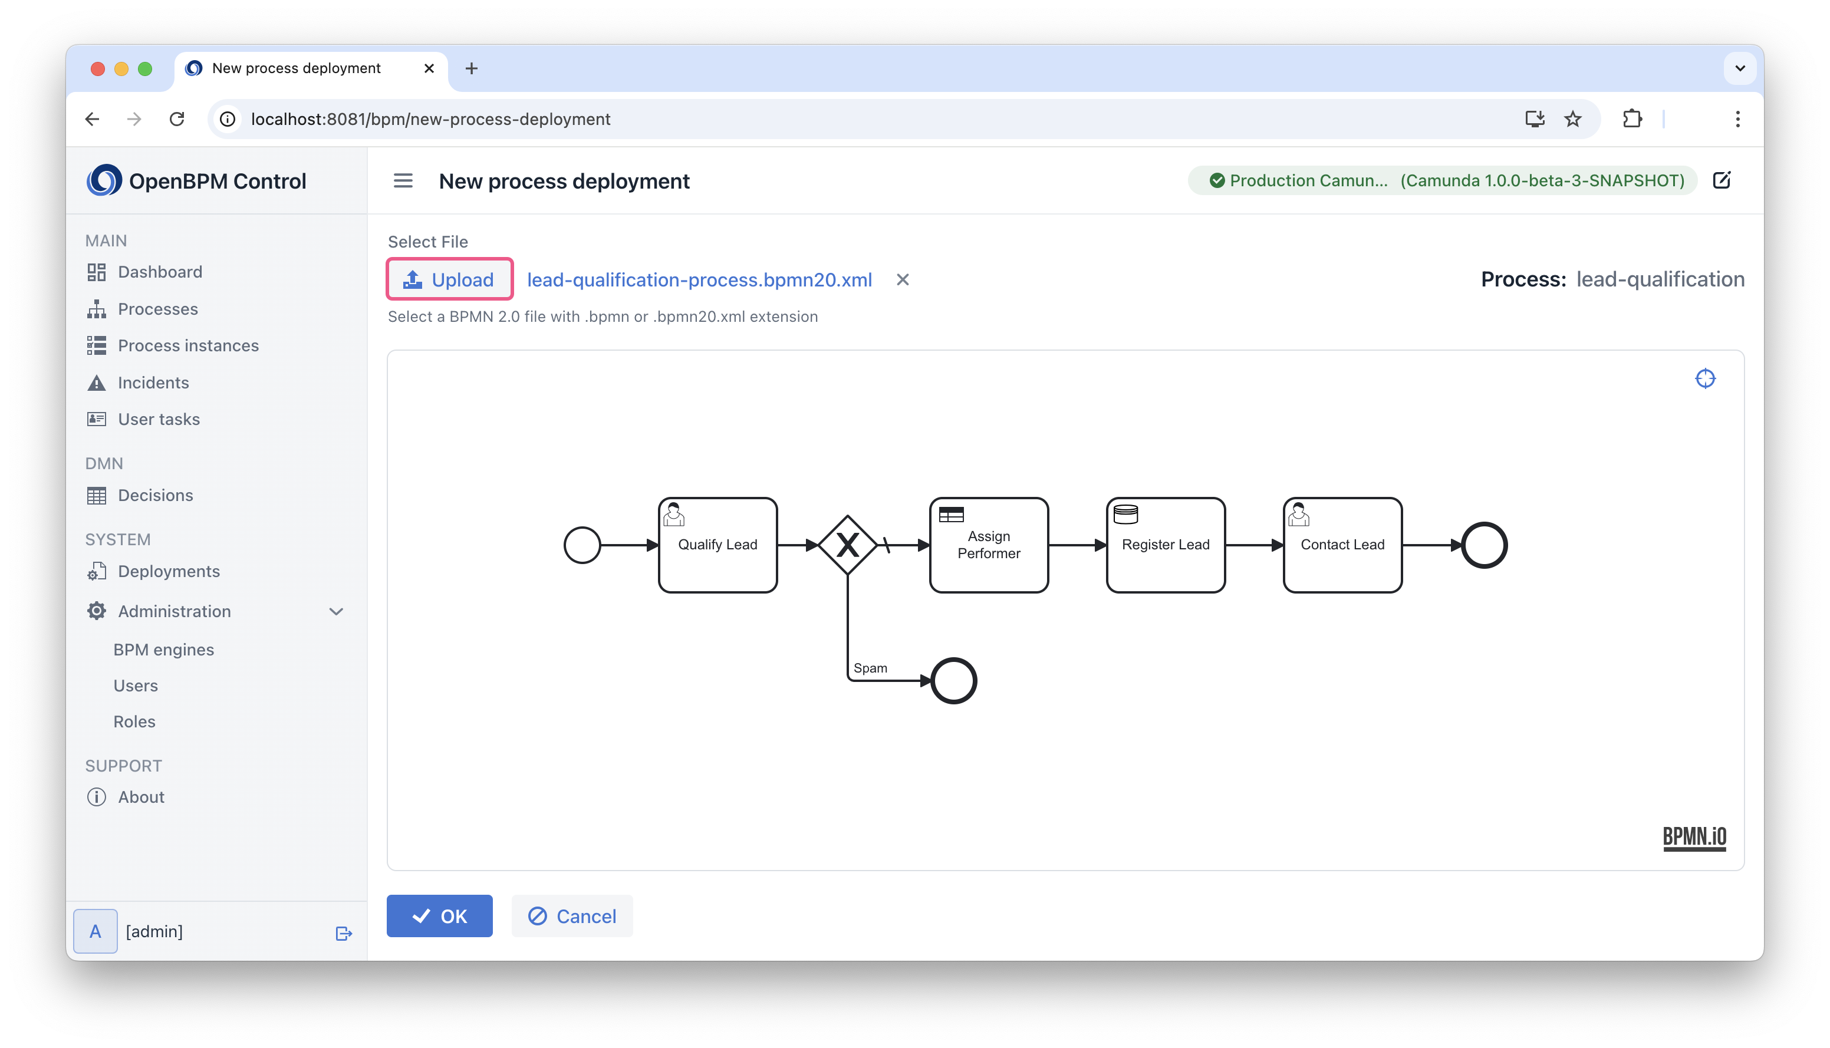1830x1048 pixels.
Task: Click the Upload button
Action: click(x=449, y=279)
